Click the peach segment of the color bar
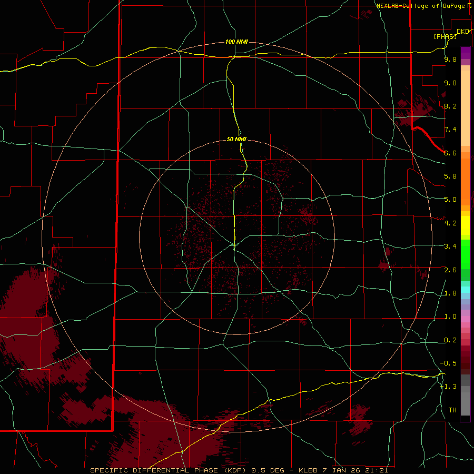 pos(465,109)
